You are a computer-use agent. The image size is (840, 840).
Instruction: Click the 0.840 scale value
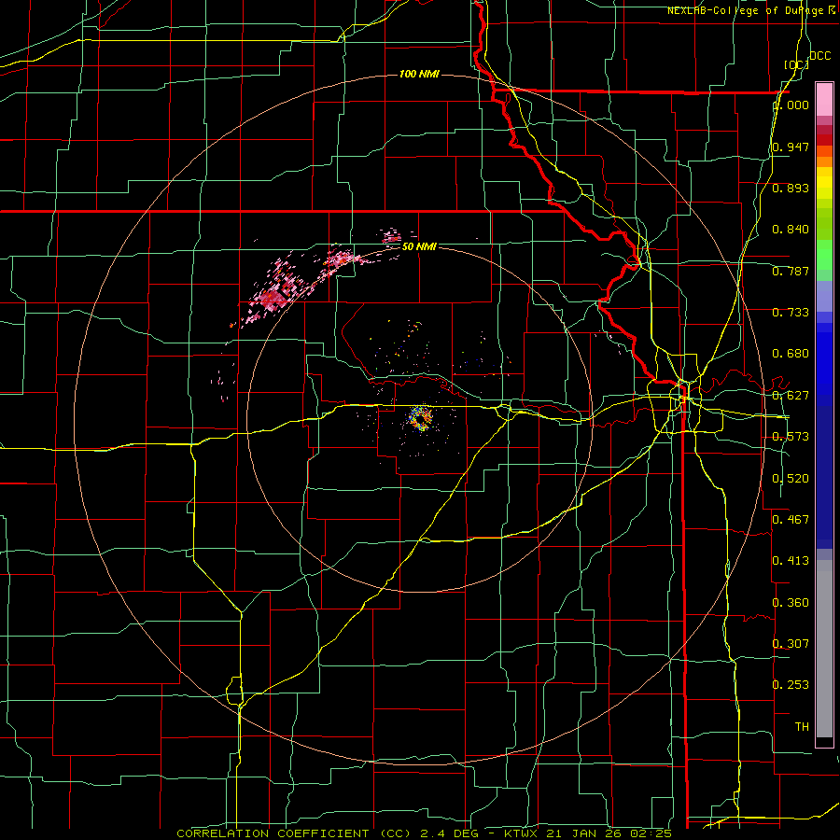pyautogui.click(x=791, y=230)
